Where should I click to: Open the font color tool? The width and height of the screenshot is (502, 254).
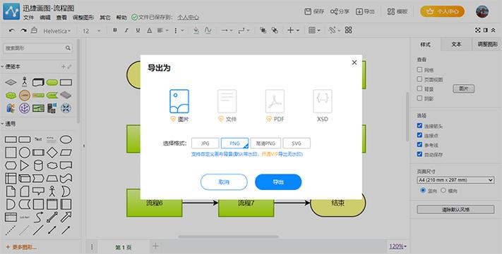149,30
